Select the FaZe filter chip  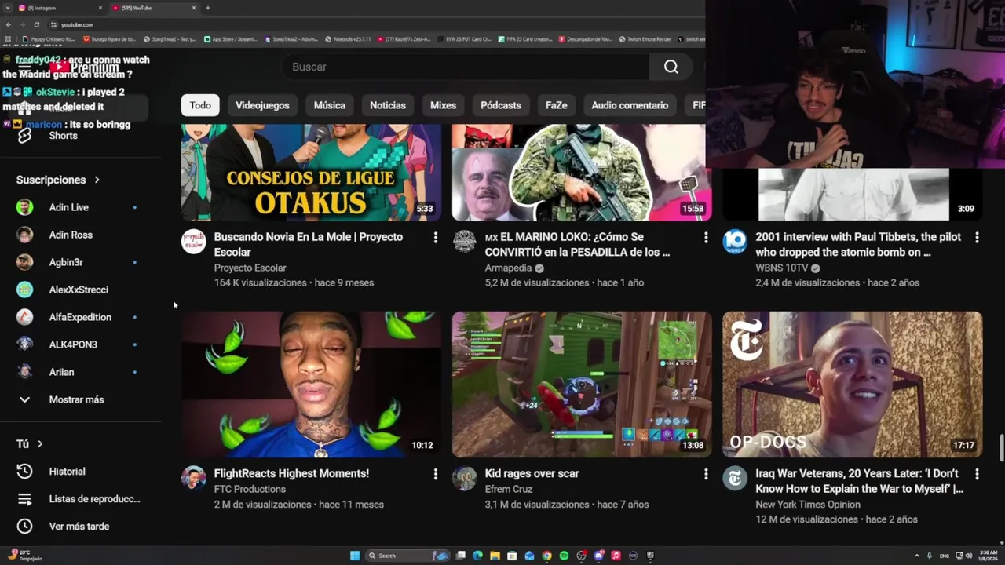[557, 105]
